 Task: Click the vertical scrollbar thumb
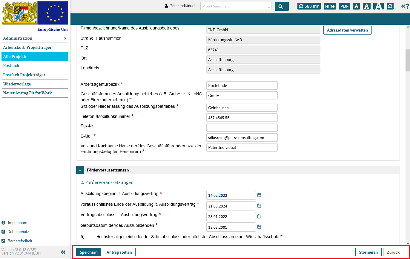[408, 60]
